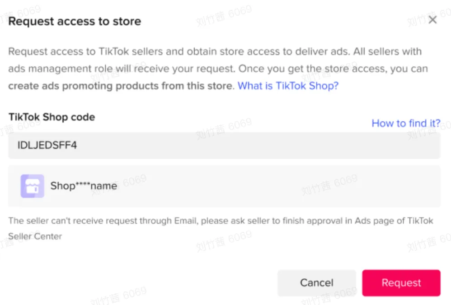Open the What is TikTok Shop? link
Screen dimensions: 451x305
coord(288,86)
